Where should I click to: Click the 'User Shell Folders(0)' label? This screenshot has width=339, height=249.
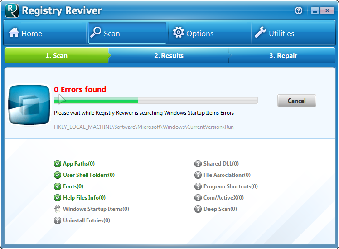[x=89, y=175]
